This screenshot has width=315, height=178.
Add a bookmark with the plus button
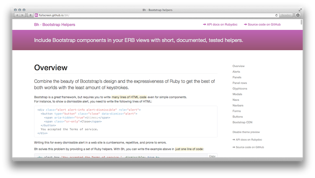click(x=30, y=15)
